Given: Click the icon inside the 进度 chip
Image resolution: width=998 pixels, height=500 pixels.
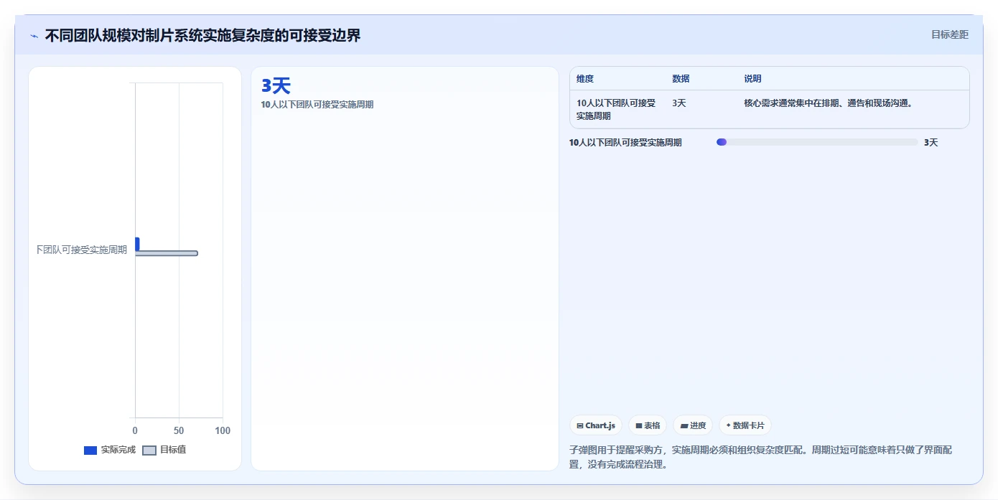Looking at the screenshot, I should [x=684, y=426].
